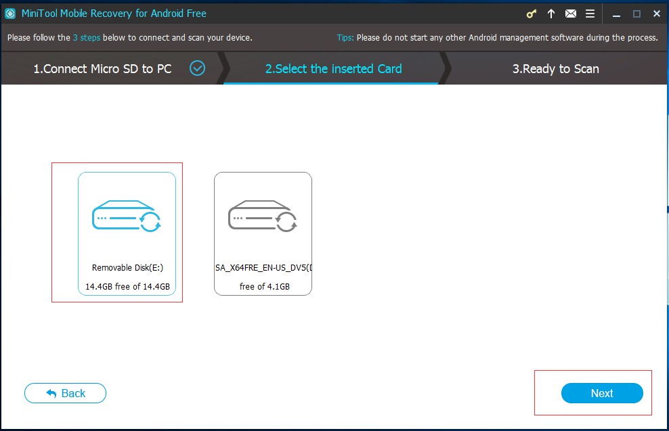The width and height of the screenshot is (669, 431).
Task: Open the hamburger menu icon
Action: 590,14
